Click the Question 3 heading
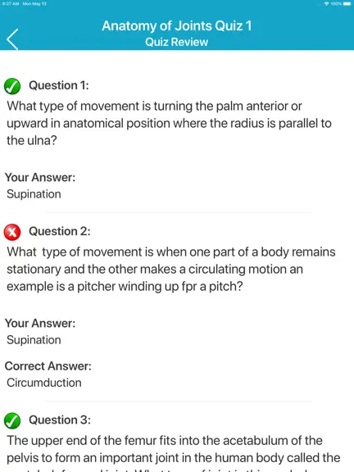 60,420
